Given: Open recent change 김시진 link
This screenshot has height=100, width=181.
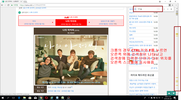Looking at the screenshot, I should coord(131,38).
